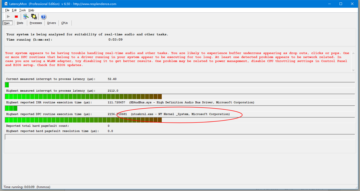Click up arrow of the warning message scrollbar
The height and width of the screenshot is (191, 360).
[x=353, y=53]
